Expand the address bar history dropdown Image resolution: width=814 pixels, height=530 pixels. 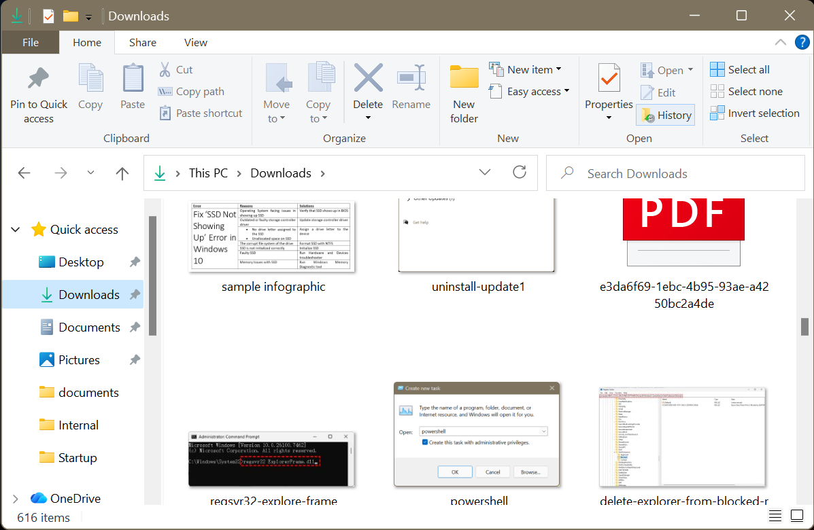point(484,172)
